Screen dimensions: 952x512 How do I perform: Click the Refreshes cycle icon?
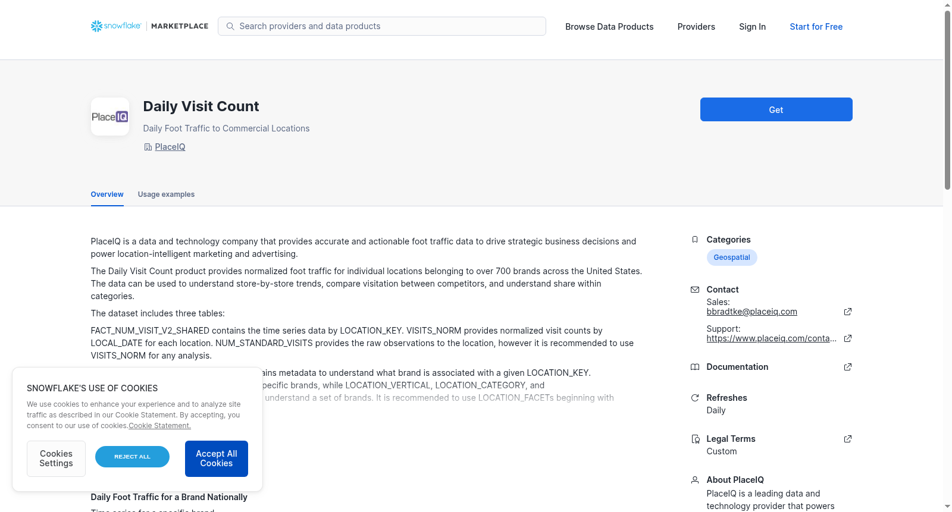click(x=695, y=398)
